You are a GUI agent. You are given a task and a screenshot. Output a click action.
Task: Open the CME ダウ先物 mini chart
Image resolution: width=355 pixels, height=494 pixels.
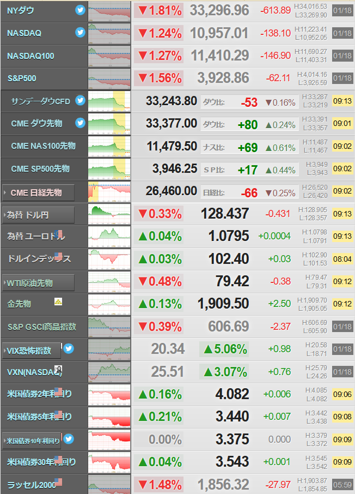pyautogui.click(x=109, y=124)
